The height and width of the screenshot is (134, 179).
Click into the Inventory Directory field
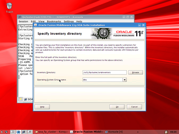[105, 73]
